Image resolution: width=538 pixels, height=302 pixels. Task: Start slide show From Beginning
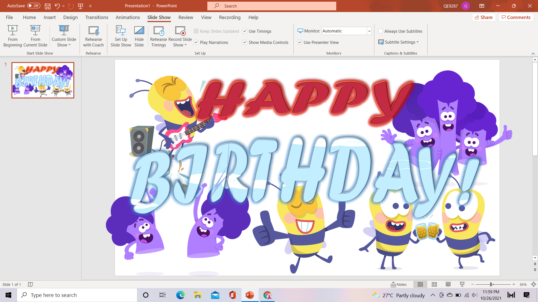(x=13, y=36)
